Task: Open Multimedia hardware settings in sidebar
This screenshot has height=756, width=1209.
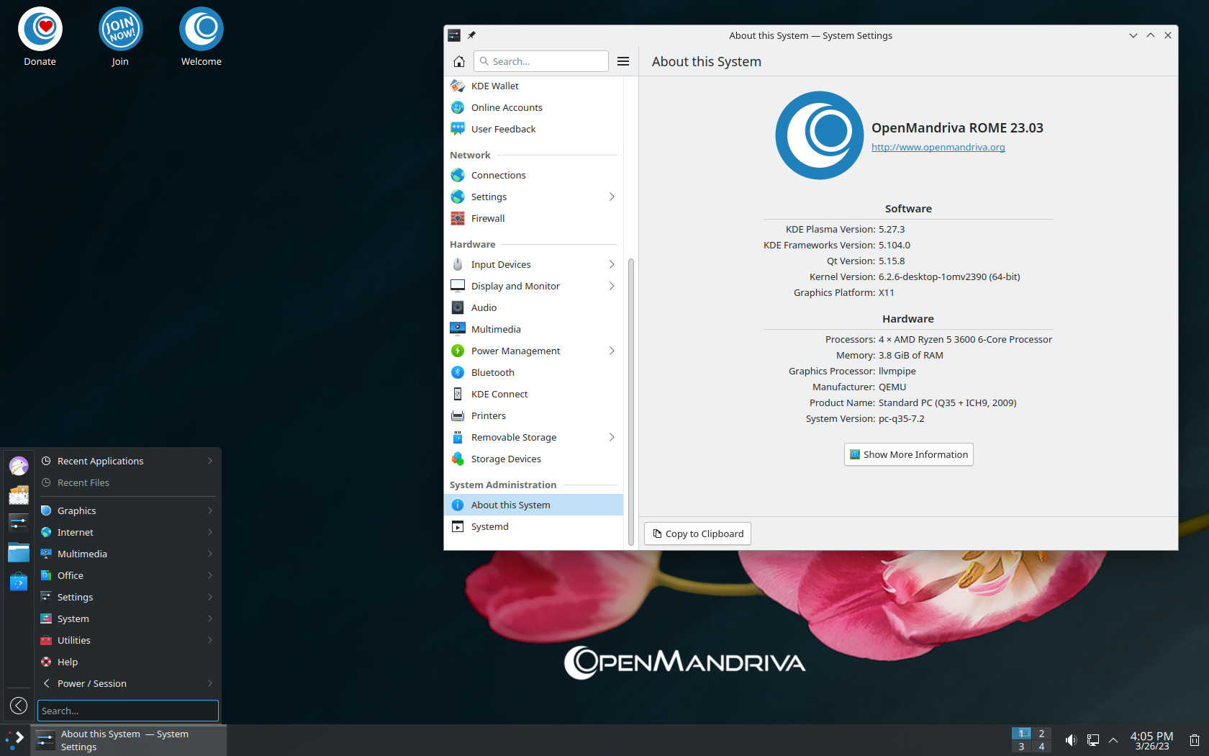Action: (x=534, y=329)
